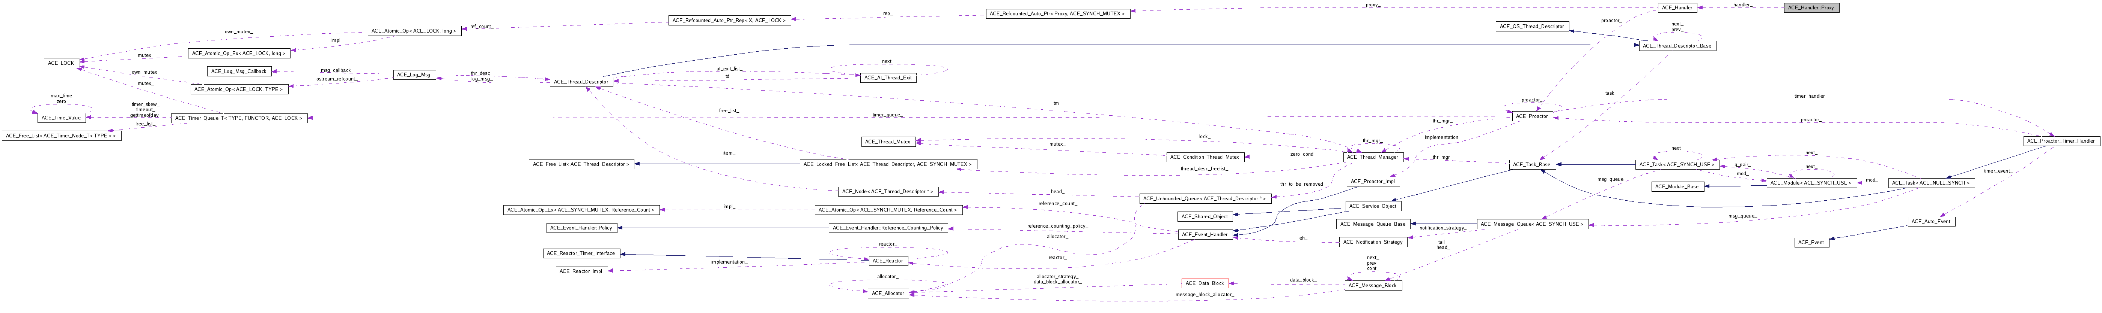Image resolution: width=2102 pixels, height=313 pixels.
Task: Go to the ACE_Log_Msg class
Action: pyautogui.click(x=414, y=75)
